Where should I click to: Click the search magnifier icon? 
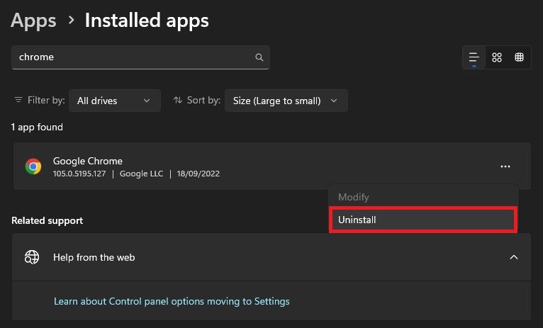click(x=259, y=57)
